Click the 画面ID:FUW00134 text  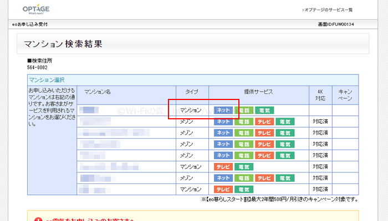pyautogui.click(x=336, y=24)
